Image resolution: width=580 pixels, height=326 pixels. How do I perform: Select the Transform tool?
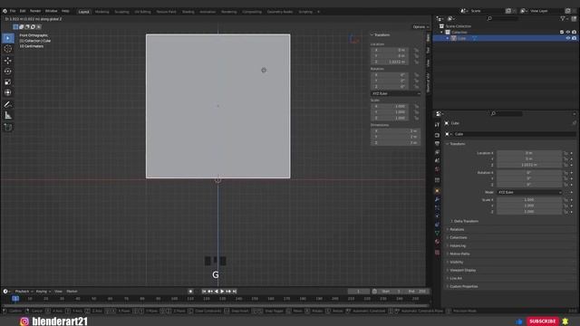pyautogui.click(x=8, y=92)
